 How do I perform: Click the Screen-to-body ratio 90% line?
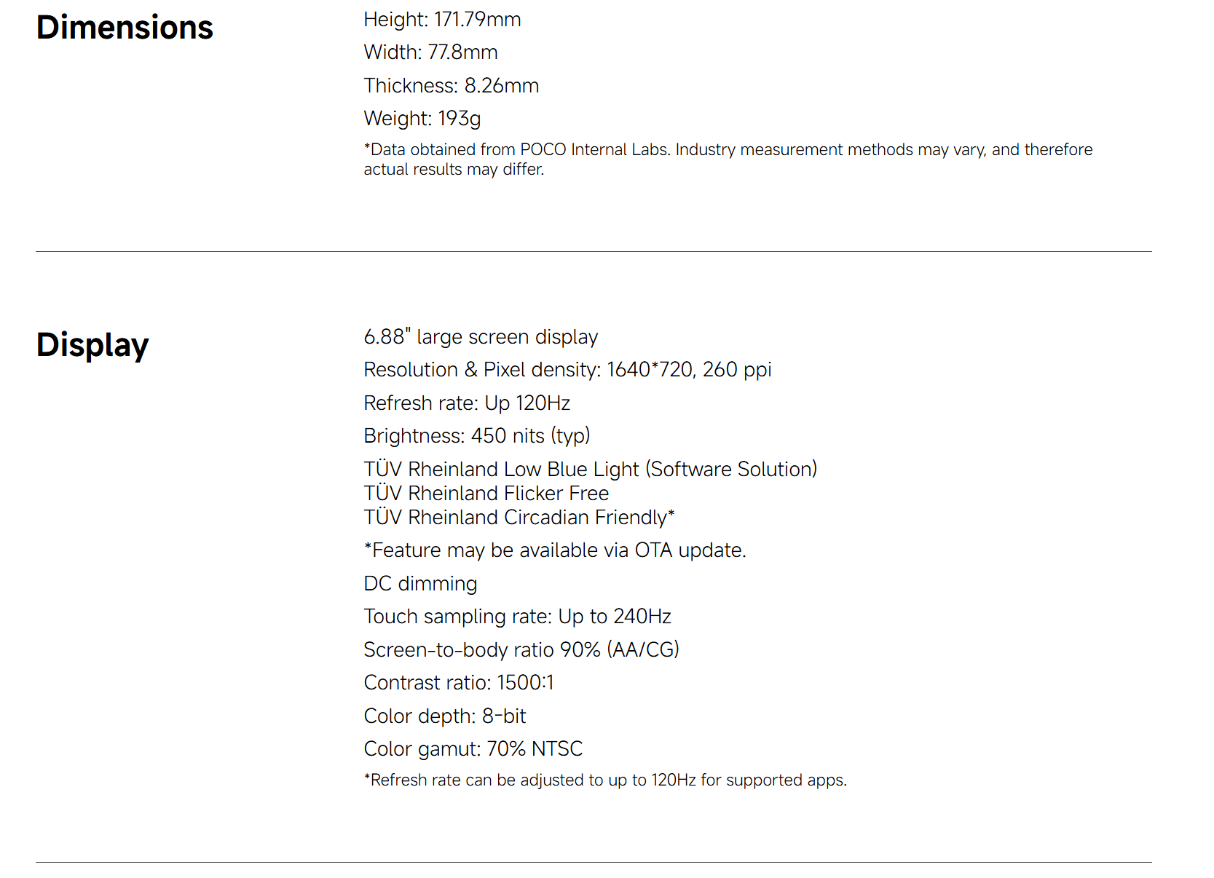pos(521,650)
